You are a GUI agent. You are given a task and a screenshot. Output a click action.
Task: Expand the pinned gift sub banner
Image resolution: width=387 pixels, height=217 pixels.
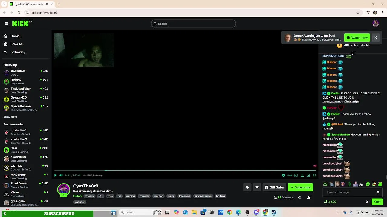point(353,53)
